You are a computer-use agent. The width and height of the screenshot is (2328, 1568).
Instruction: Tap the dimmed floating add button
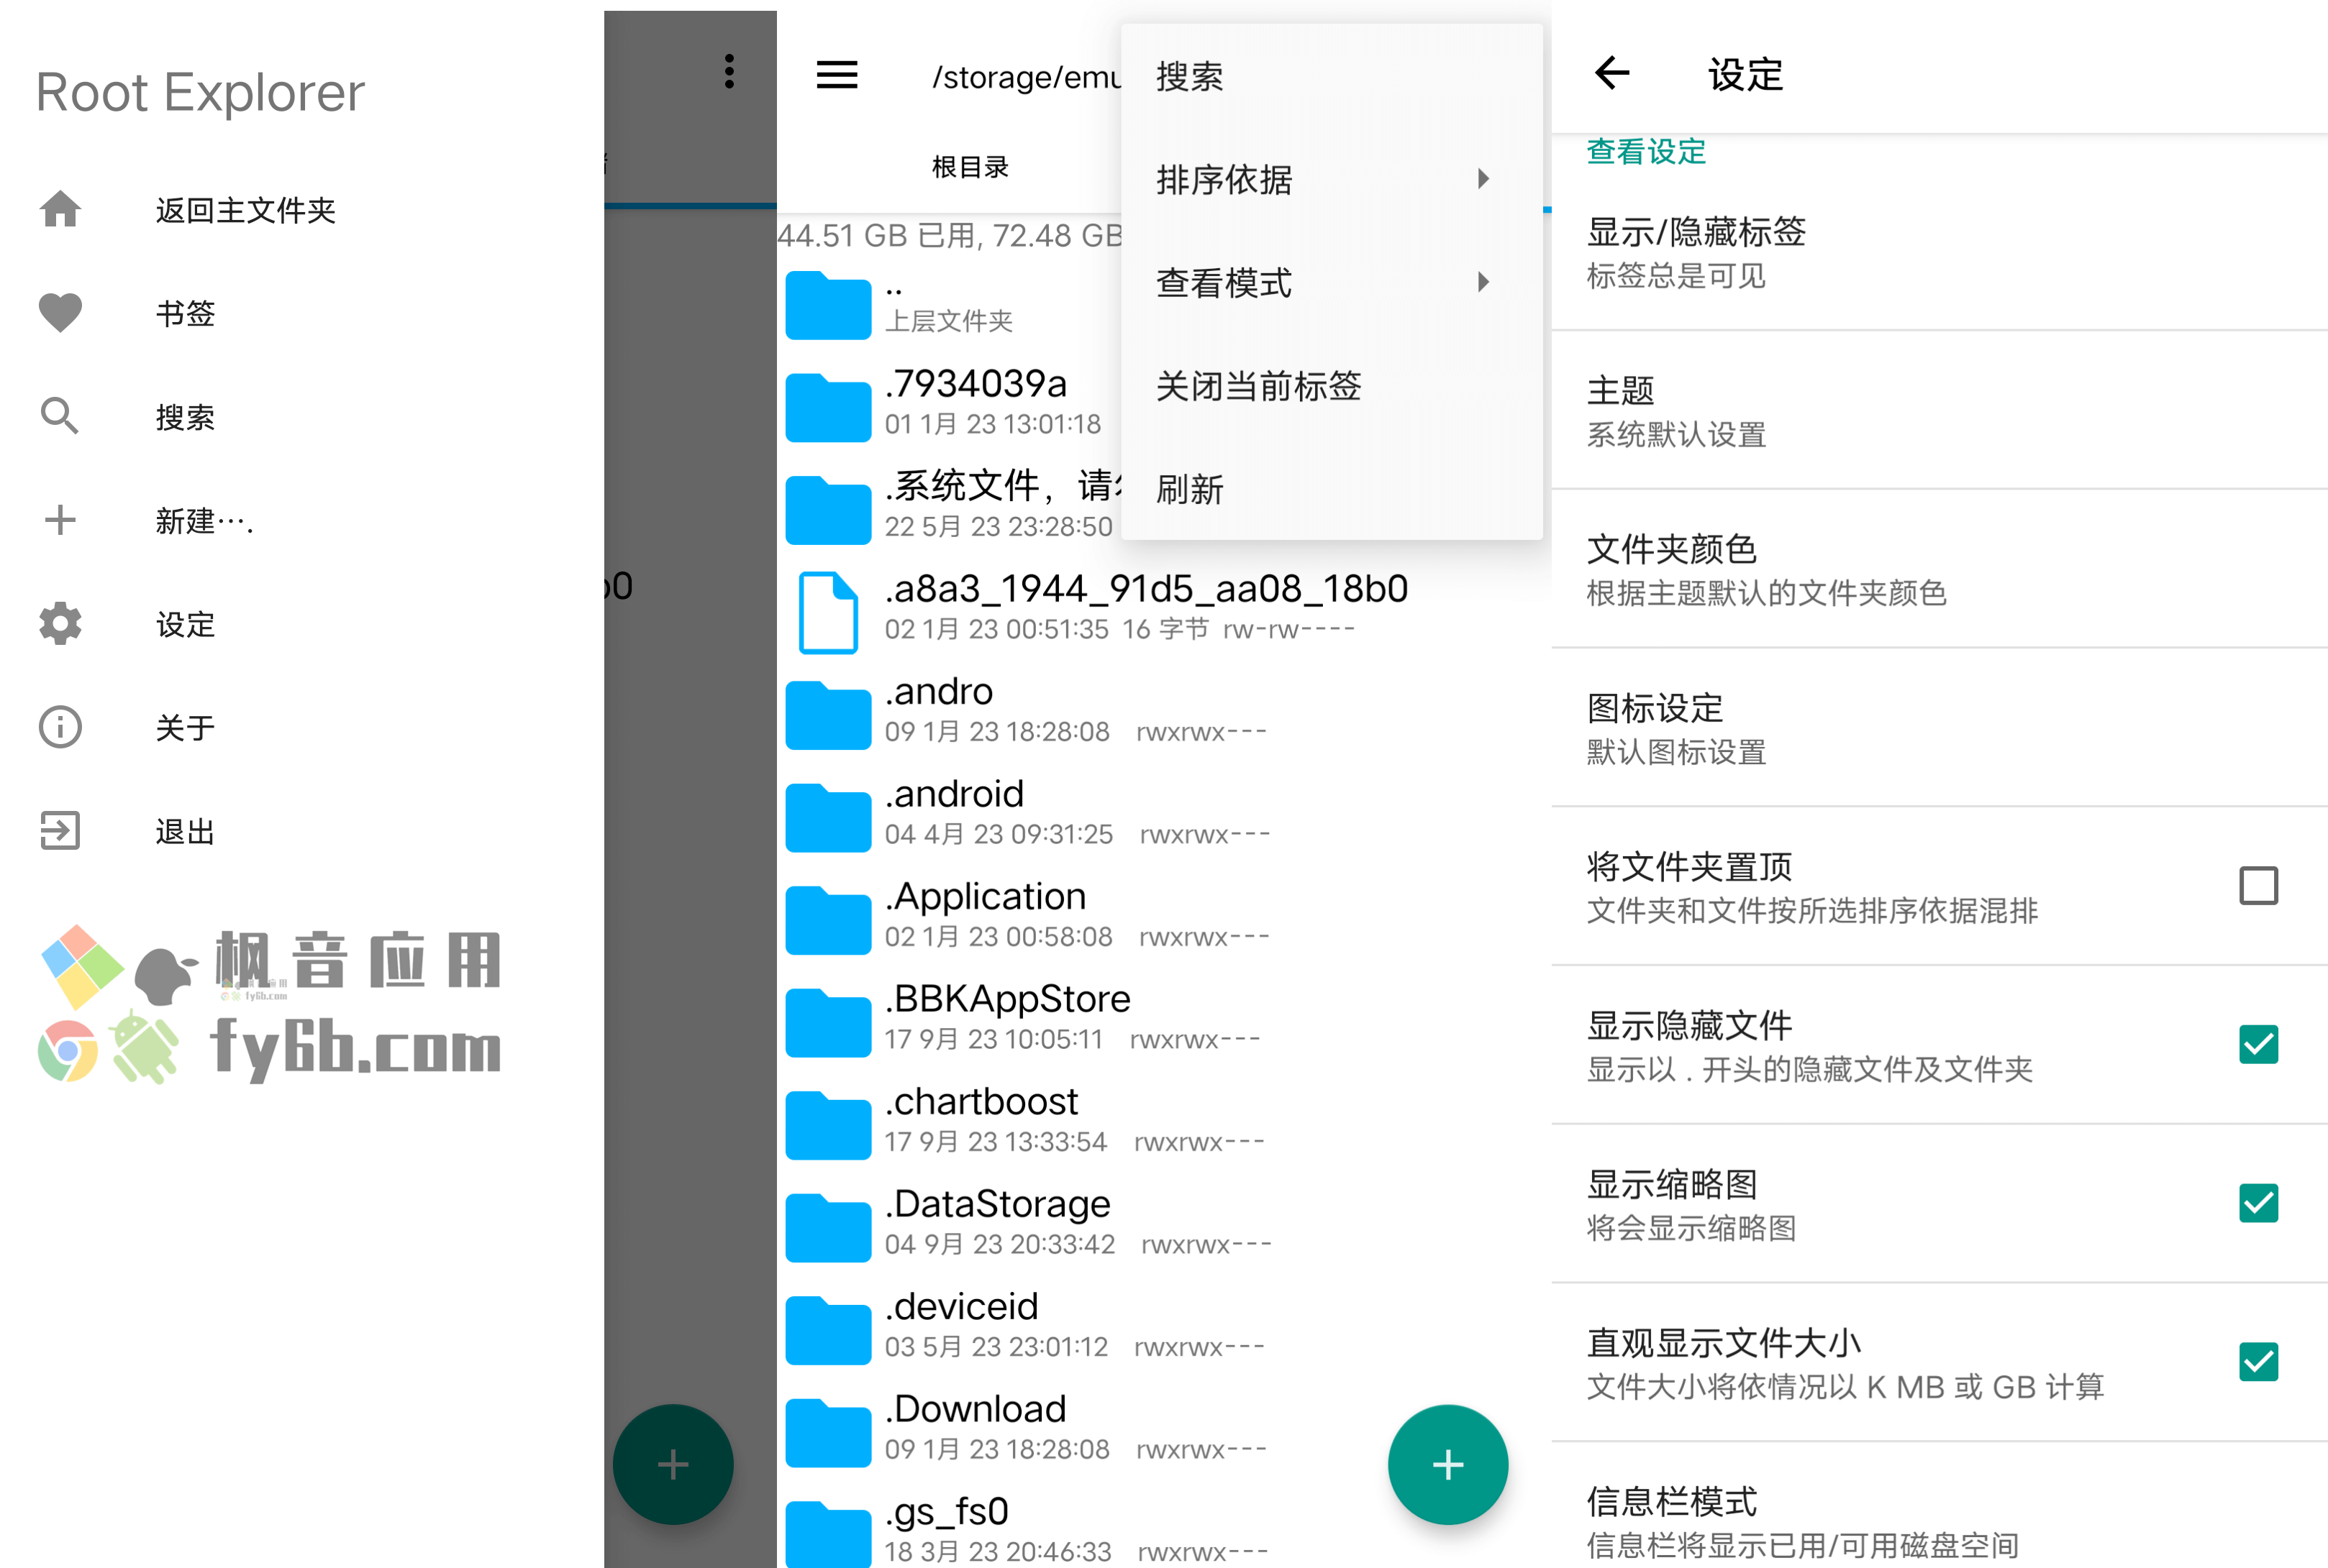click(673, 1465)
